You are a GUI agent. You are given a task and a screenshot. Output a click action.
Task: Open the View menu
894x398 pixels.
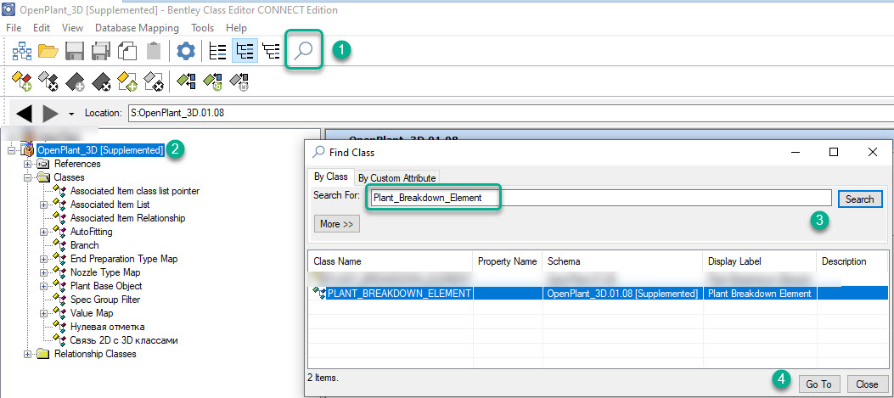pyautogui.click(x=72, y=28)
